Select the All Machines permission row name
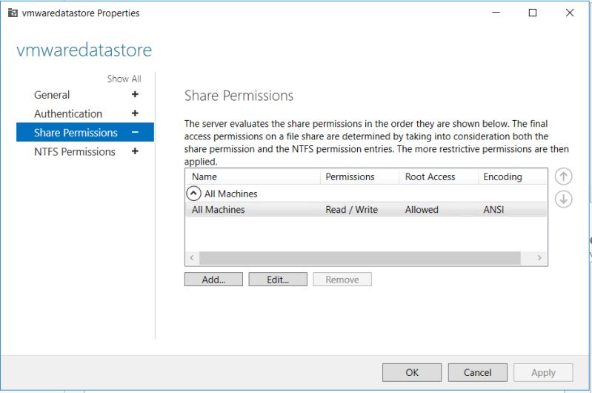This screenshot has width=592, height=393. click(x=219, y=209)
